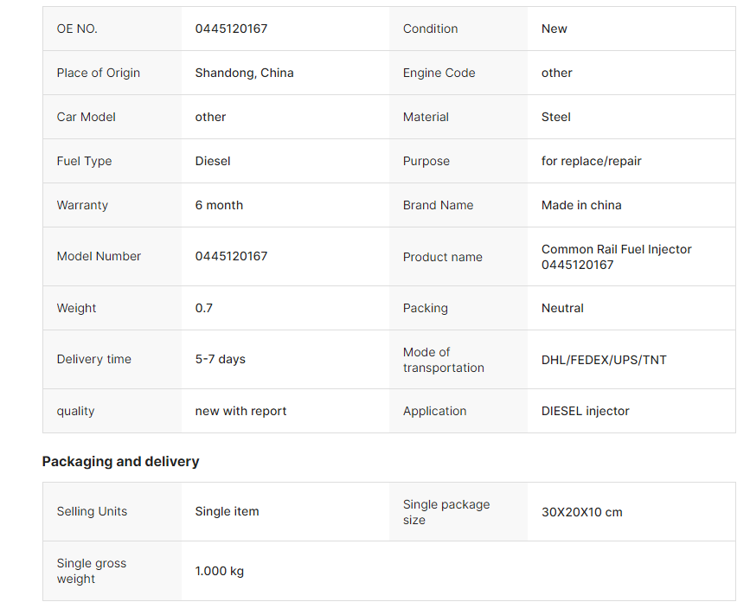
Task: Click the '30X20X10 cm' package size value
Action: (x=581, y=512)
